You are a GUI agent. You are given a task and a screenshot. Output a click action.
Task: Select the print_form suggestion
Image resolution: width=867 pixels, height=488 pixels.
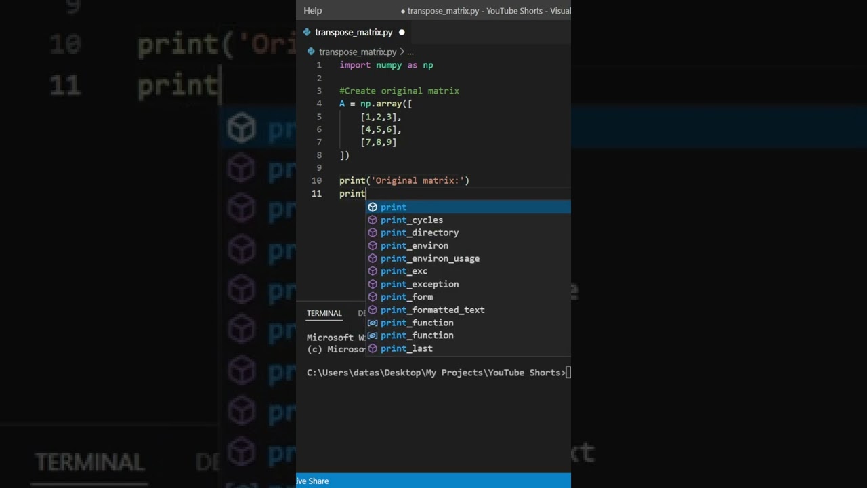click(469, 297)
